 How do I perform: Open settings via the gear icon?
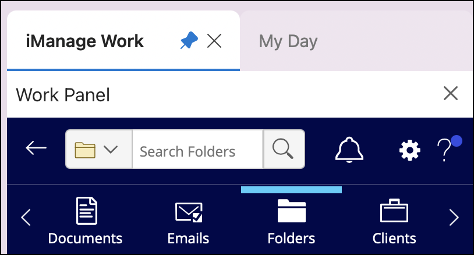click(409, 151)
